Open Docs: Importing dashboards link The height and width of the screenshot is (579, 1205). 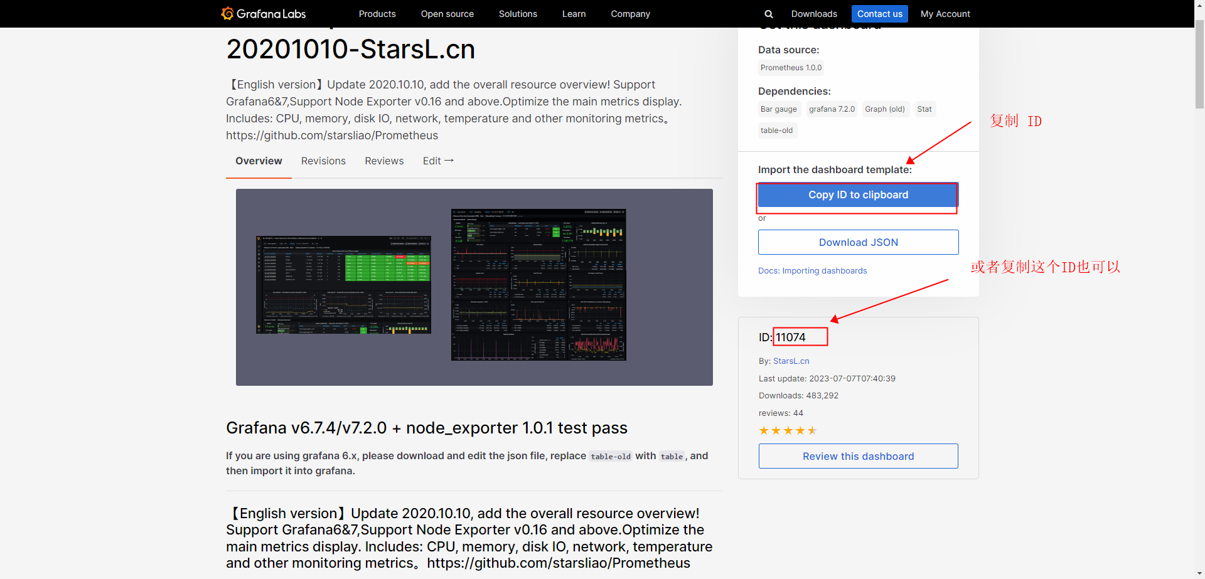(812, 271)
